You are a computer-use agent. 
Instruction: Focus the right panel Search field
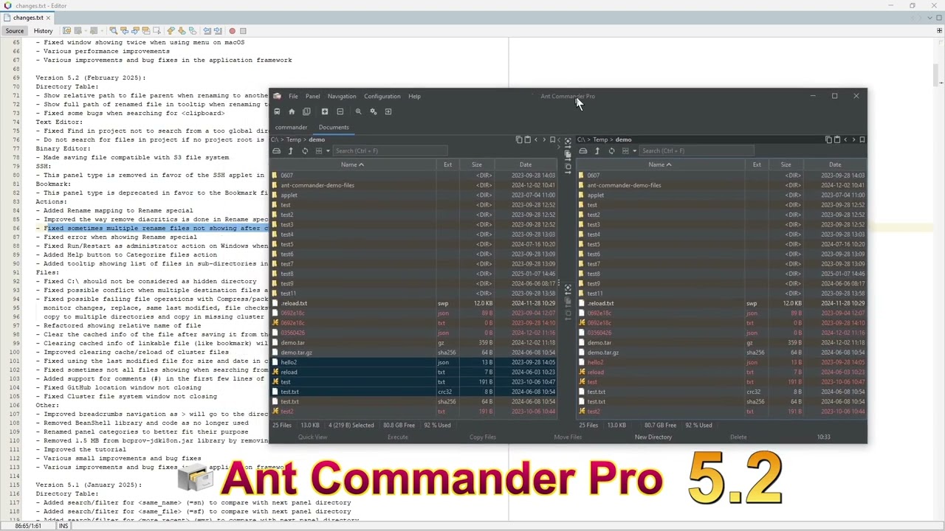[x=698, y=150]
